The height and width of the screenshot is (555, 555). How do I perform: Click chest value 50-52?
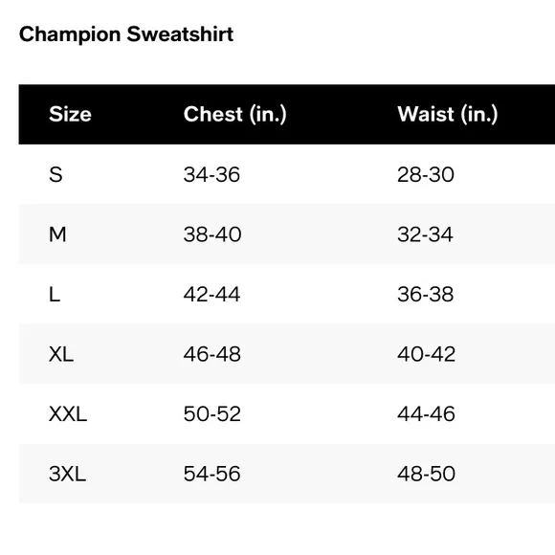[x=212, y=413]
